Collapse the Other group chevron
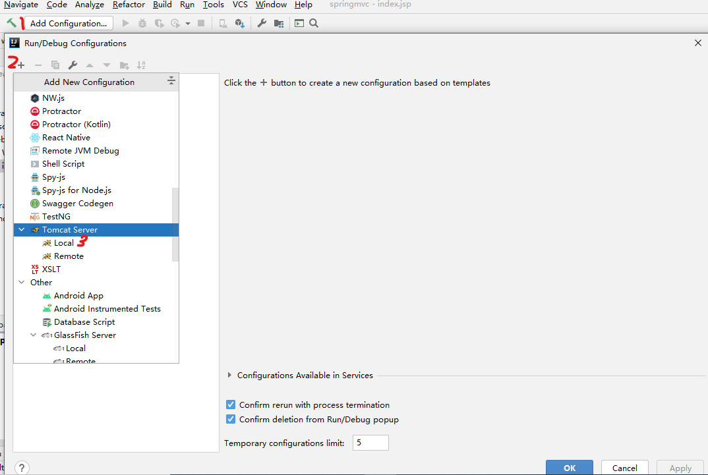 pos(21,283)
